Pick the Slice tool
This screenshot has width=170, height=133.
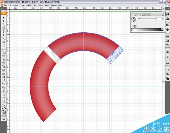tap(4, 95)
